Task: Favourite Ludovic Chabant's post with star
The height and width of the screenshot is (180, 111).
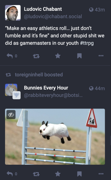Action: (x=58, y=56)
